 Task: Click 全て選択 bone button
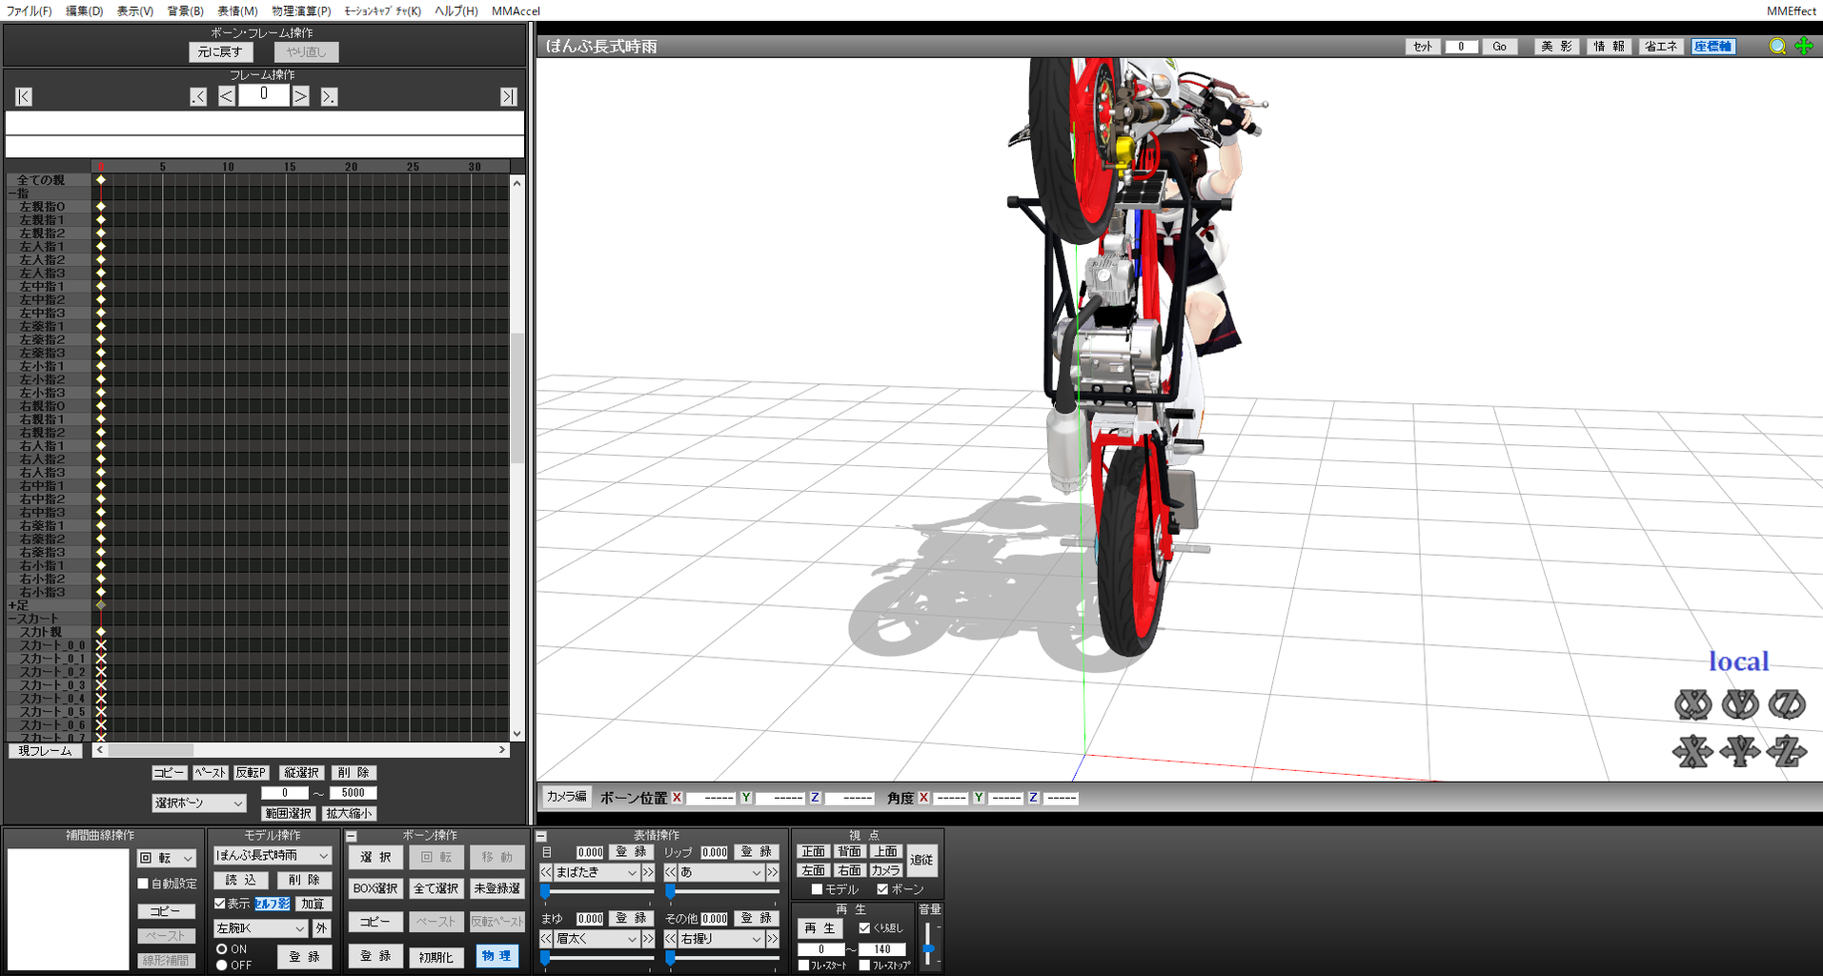pyautogui.click(x=436, y=888)
